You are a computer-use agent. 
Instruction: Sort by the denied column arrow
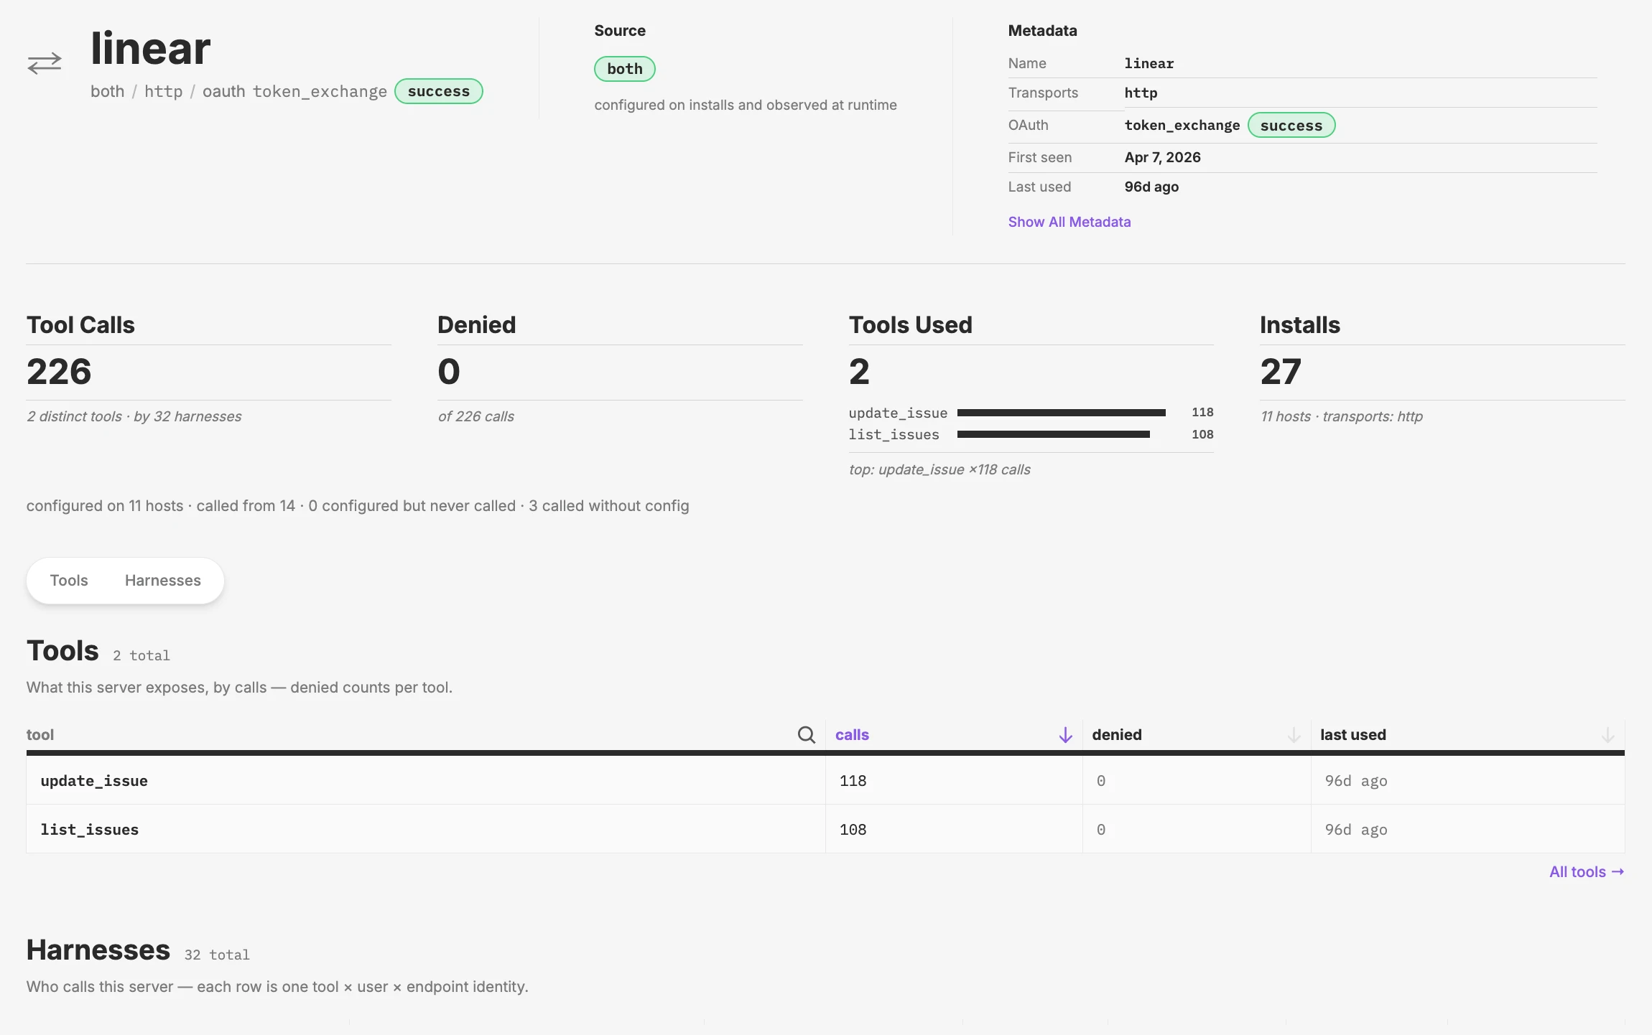point(1294,735)
